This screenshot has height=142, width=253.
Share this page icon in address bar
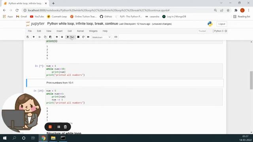[222, 10]
